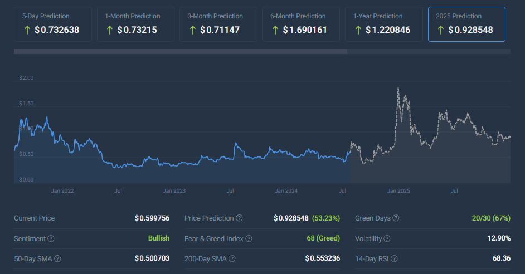Click the Volatility help icon
Screen dimensions: 525x274
[387, 238]
